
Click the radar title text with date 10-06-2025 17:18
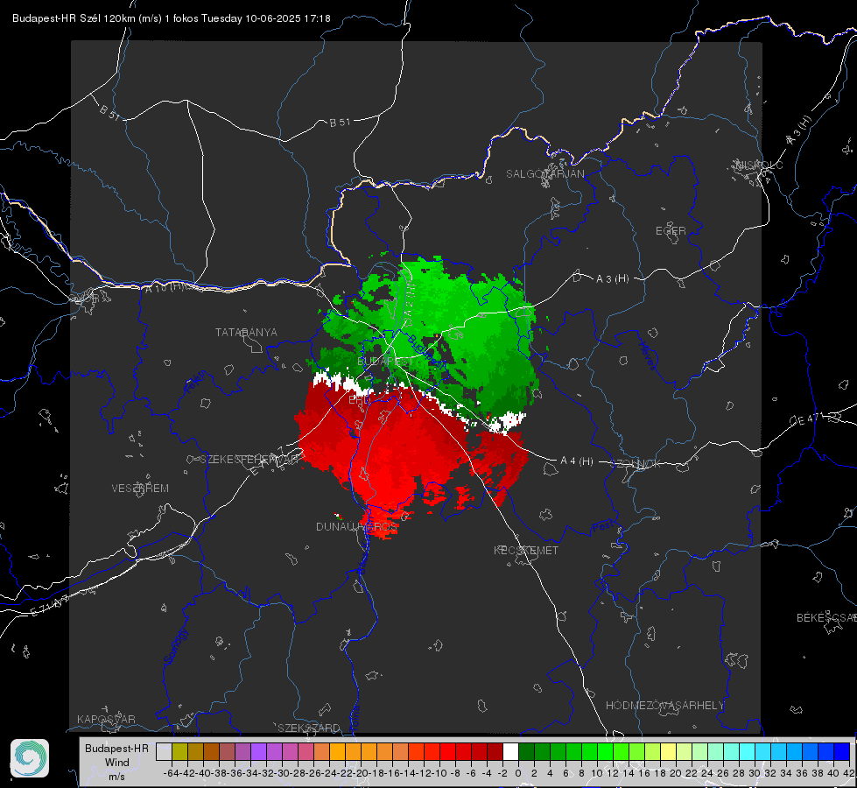coord(171,18)
